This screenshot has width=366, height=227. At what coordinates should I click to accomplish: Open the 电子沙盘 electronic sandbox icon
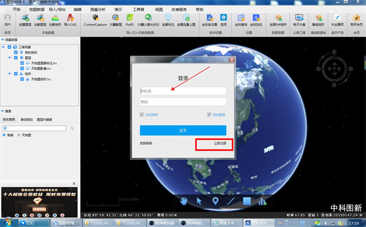(x=300, y=18)
